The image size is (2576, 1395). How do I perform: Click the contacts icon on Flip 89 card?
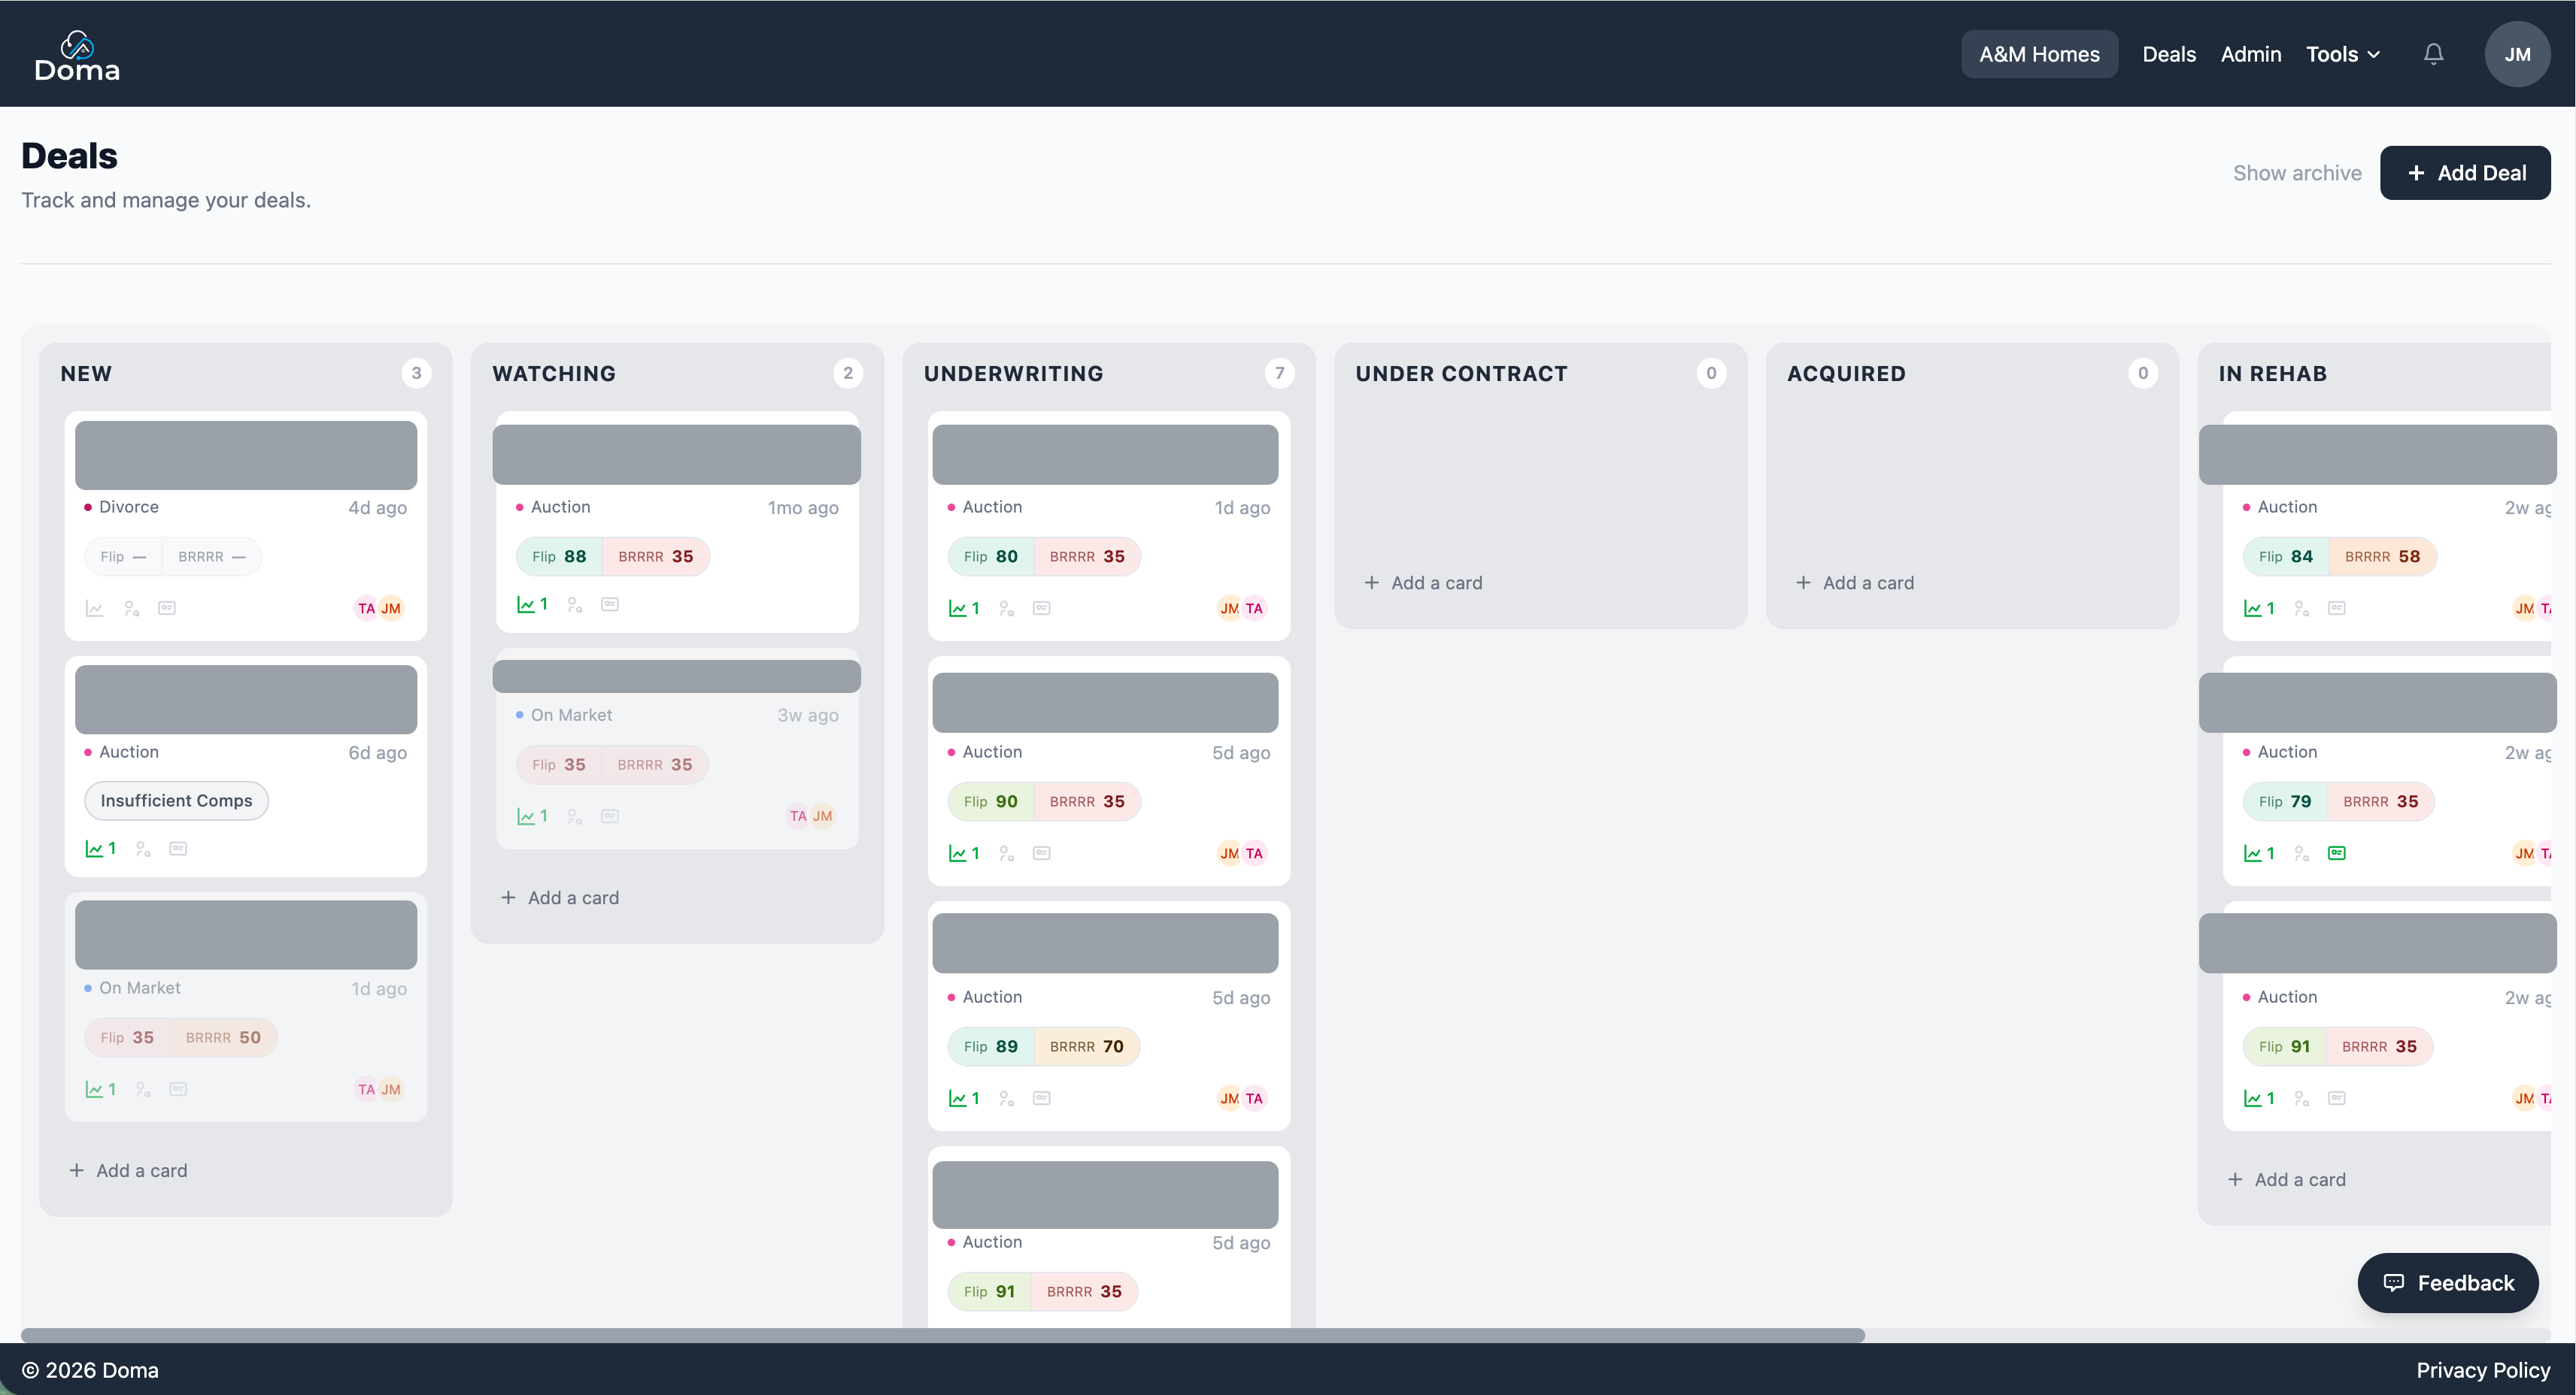(1006, 1097)
